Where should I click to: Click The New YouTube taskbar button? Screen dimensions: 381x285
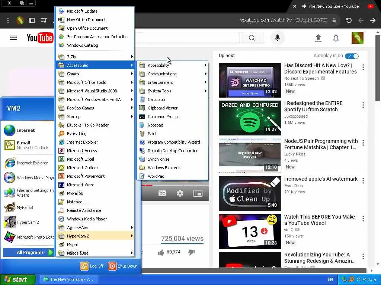[68, 279]
